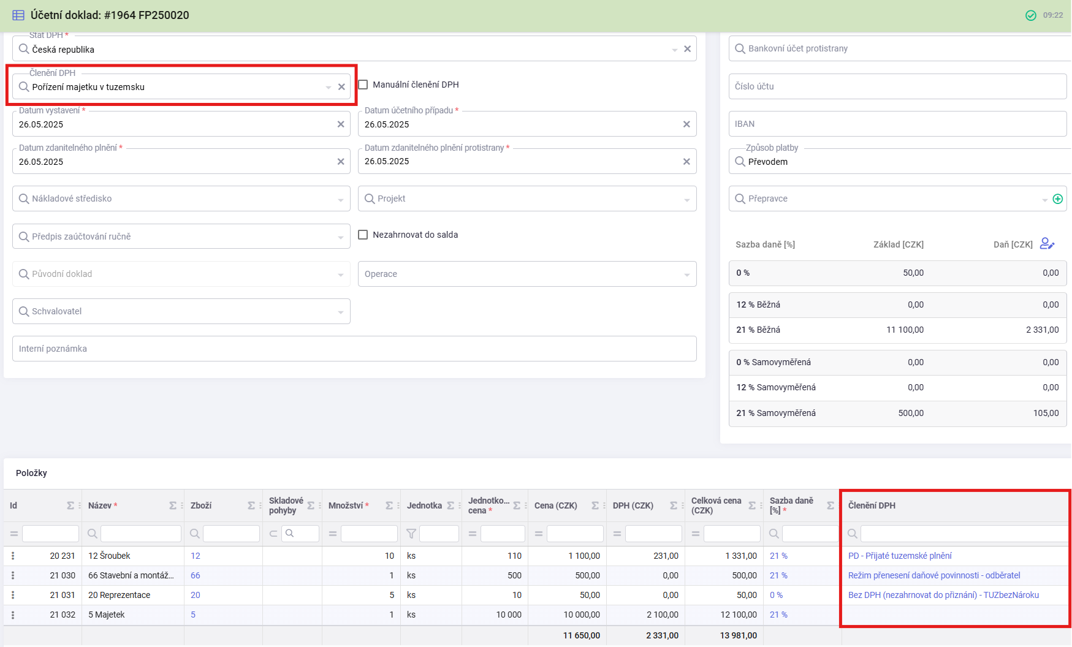This screenshot has width=1072, height=647.
Task: Click the equals operator icon in Id filter
Action: pos(14,534)
